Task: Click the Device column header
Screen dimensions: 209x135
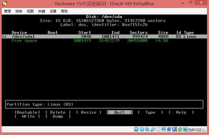Action: [x=19, y=32]
